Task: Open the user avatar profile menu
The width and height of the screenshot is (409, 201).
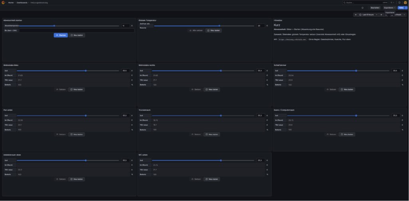Action: (x=405, y=2)
